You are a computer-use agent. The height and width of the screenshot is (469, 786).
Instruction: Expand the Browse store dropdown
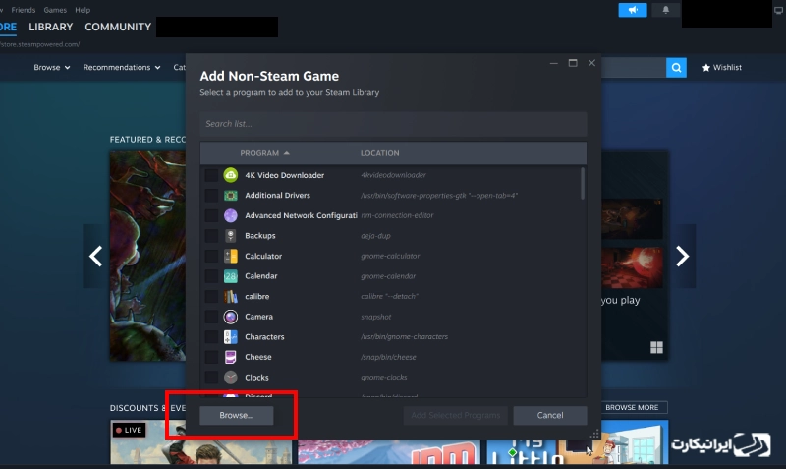[52, 68]
